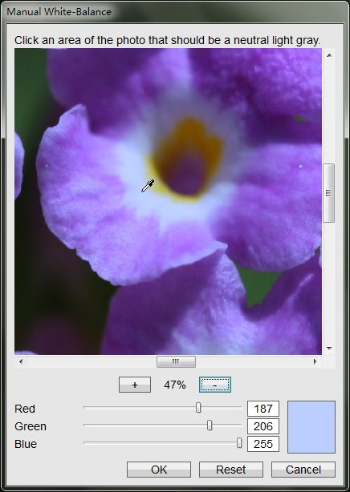Screen dimensions: 350x492
Task: Click the Red label
Action: click(25, 409)
